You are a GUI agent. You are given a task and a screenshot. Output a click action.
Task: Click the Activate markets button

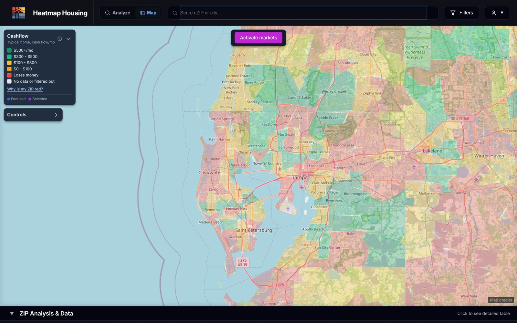point(258,38)
